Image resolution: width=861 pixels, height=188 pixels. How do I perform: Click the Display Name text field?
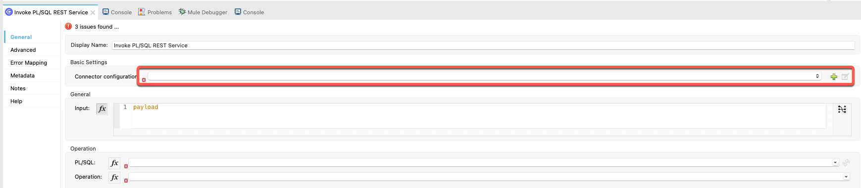[483, 45]
